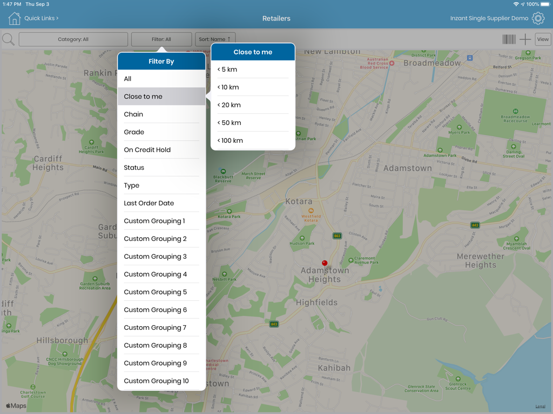Image resolution: width=553 pixels, height=414 pixels.
Task: Open the Sort: Name dropdown
Action: click(x=215, y=39)
